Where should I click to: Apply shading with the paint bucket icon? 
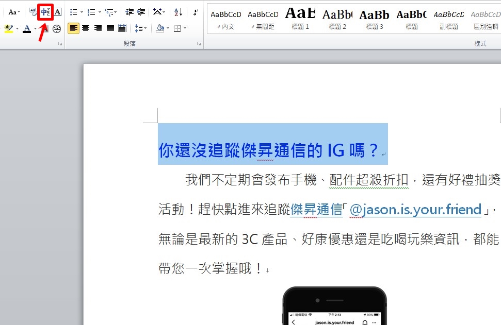[160, 29]
